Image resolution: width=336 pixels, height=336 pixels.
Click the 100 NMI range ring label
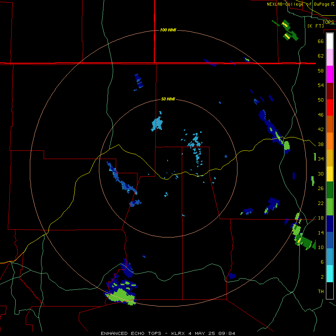[168, 30]
